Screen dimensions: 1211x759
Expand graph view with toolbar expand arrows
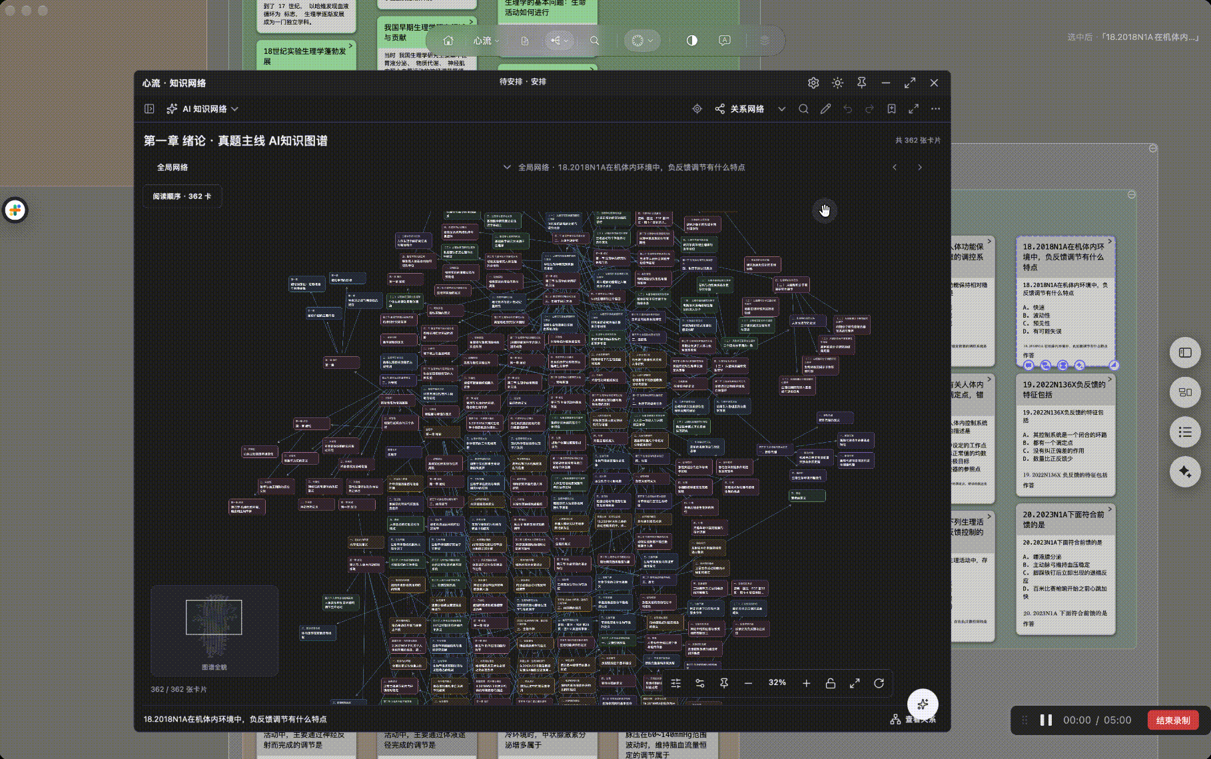(913, 109)
